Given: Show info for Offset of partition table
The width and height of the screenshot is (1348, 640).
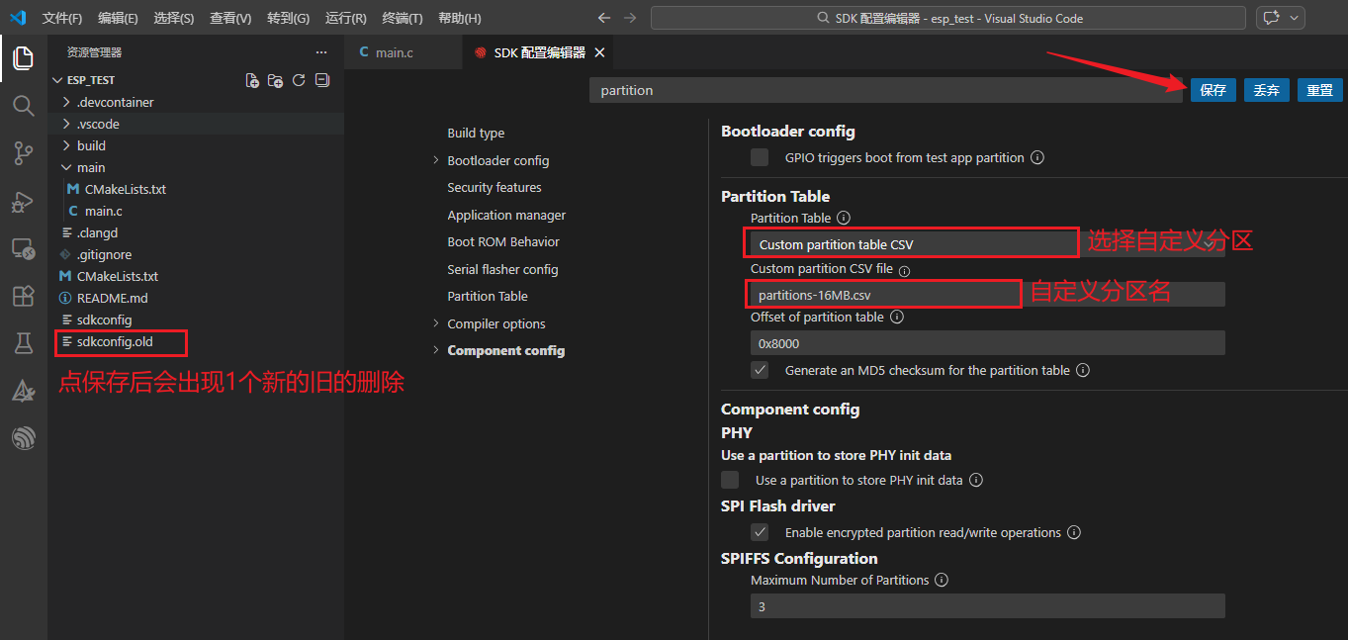Looking at the screenshot, I should tap(896, 318).
